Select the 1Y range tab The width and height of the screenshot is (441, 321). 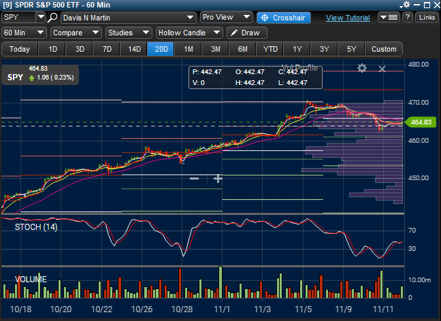[x=297, y=49]
